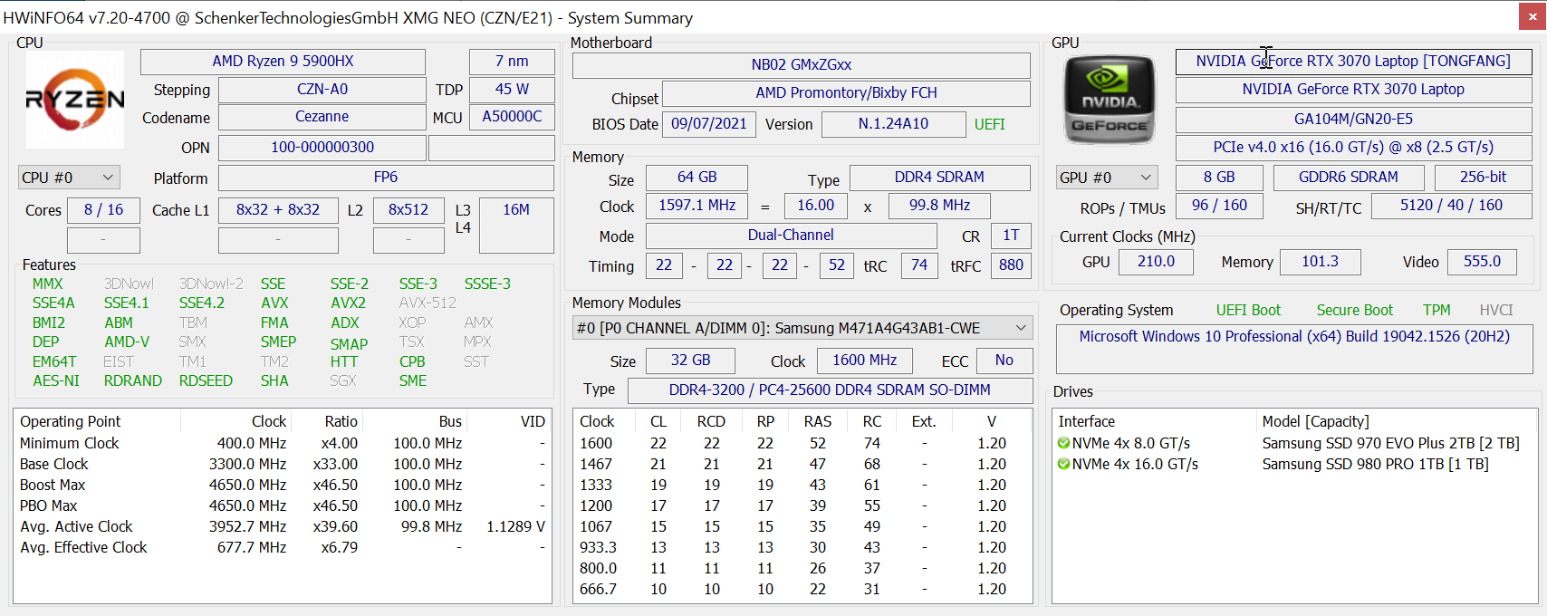Click the Stepping value CZN-A0
The width and height of the screenshot is (1547, 616).
click(x=322, y=90)
